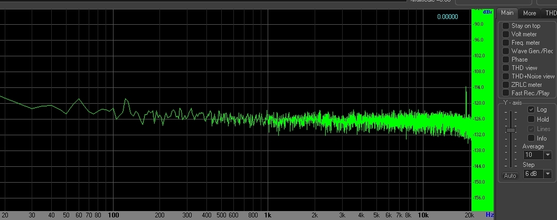Image resolution: width=557 pixels, height=220 pixels.
Task: Open the Step dropdown showing 6 dB
Action: [x=537, y=174]
